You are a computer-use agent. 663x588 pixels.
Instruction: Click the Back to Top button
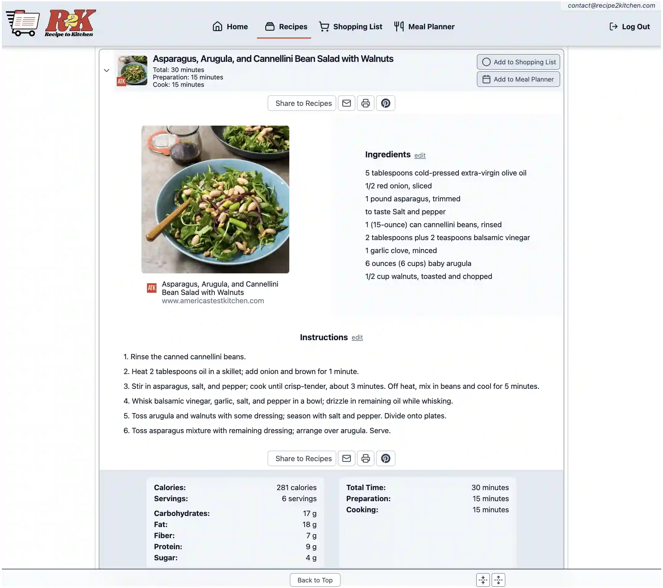[315, 579]
